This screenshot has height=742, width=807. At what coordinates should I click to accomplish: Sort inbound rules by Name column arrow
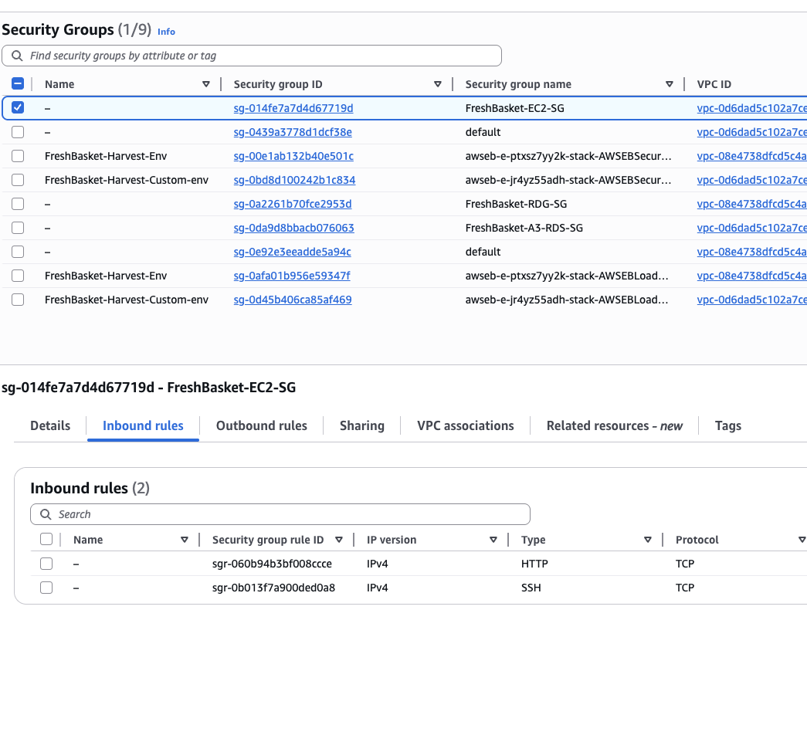(x=185, y=540)
